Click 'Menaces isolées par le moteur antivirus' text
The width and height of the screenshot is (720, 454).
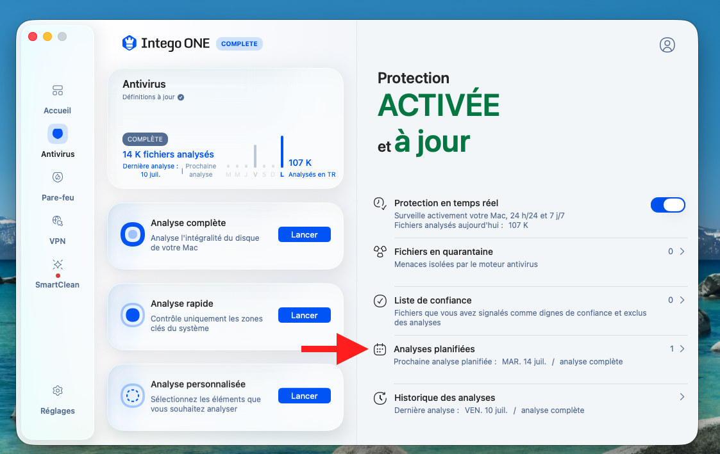pos(465,264)
